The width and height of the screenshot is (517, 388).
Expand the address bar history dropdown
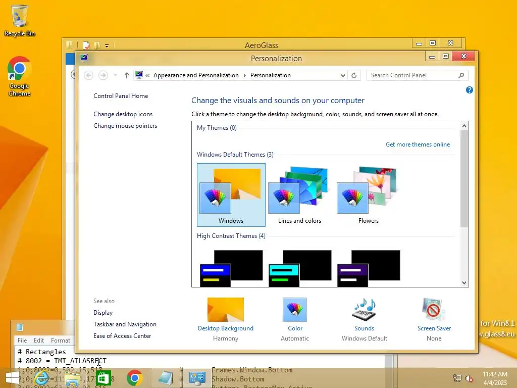click(x=343, y=75)
